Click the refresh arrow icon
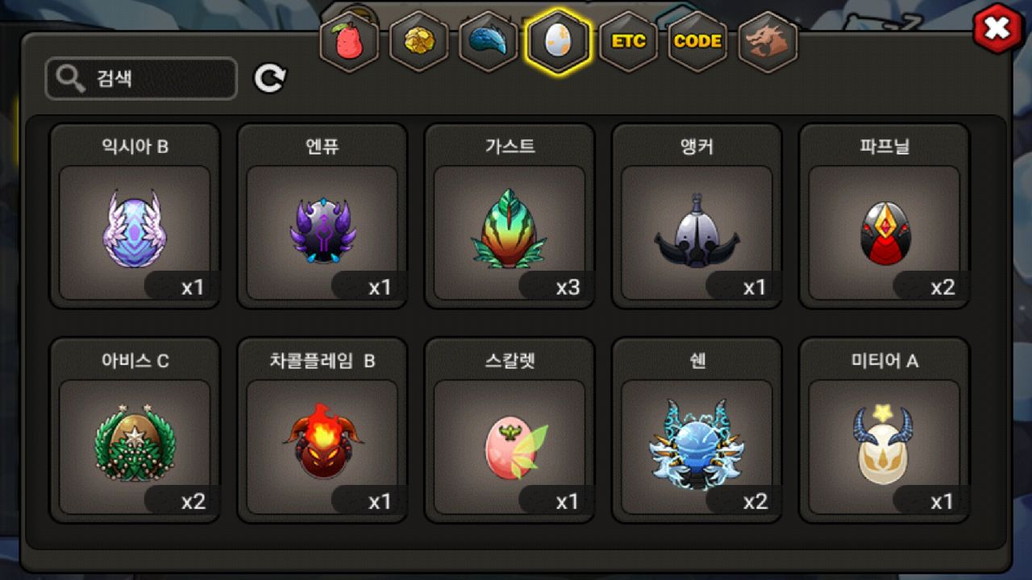 (270, 78)
